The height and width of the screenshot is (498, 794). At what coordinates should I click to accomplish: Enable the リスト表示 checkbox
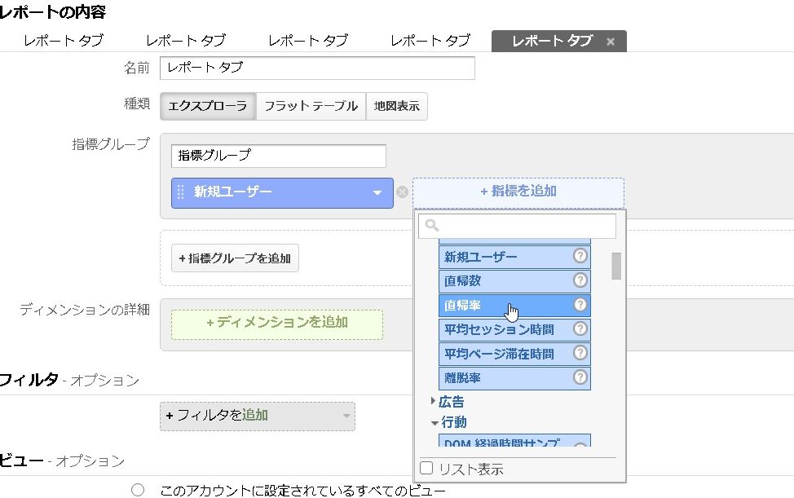click(x=426, y=468)
